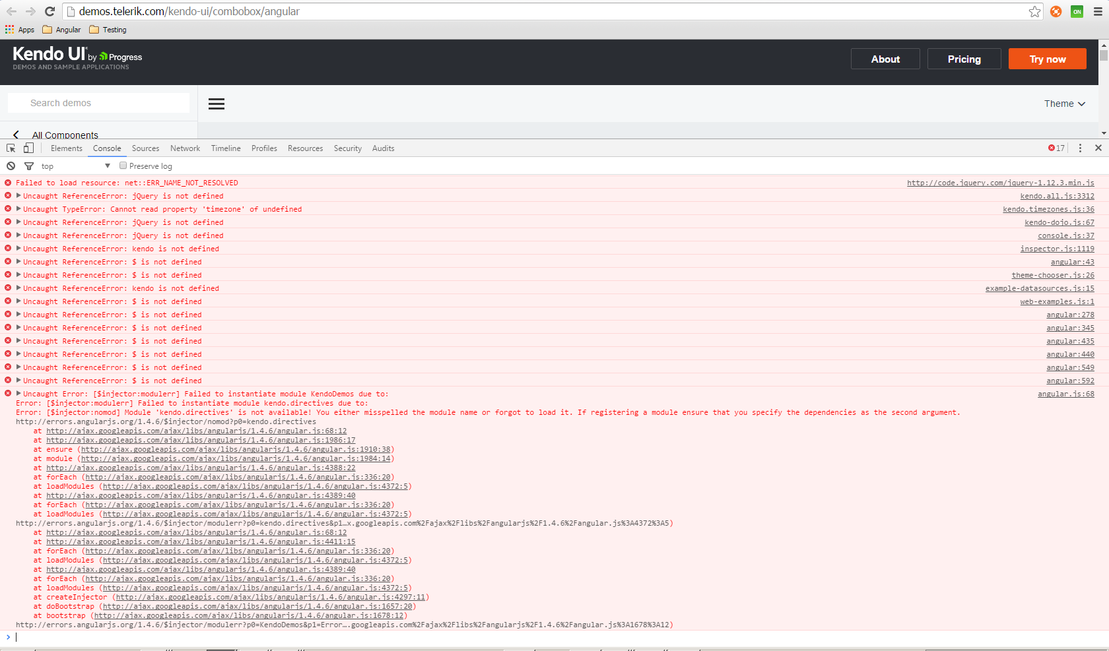Open the angular:592 source link

click(1071, 381)
